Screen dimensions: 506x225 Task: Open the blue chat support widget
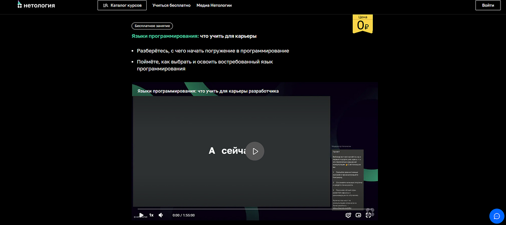pyautogui.click(x=496, y=216)
